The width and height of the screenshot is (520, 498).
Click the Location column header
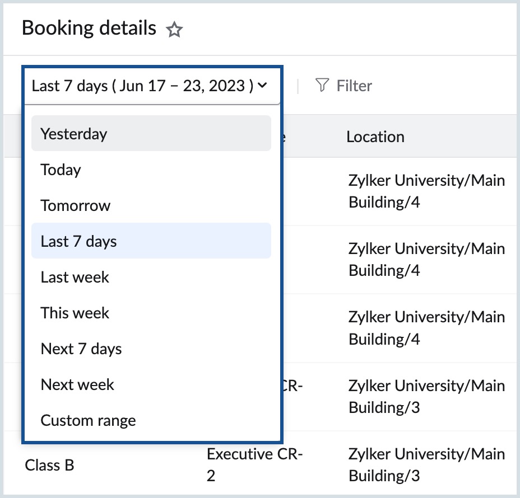pyautogui.click(x=375, y=137)
